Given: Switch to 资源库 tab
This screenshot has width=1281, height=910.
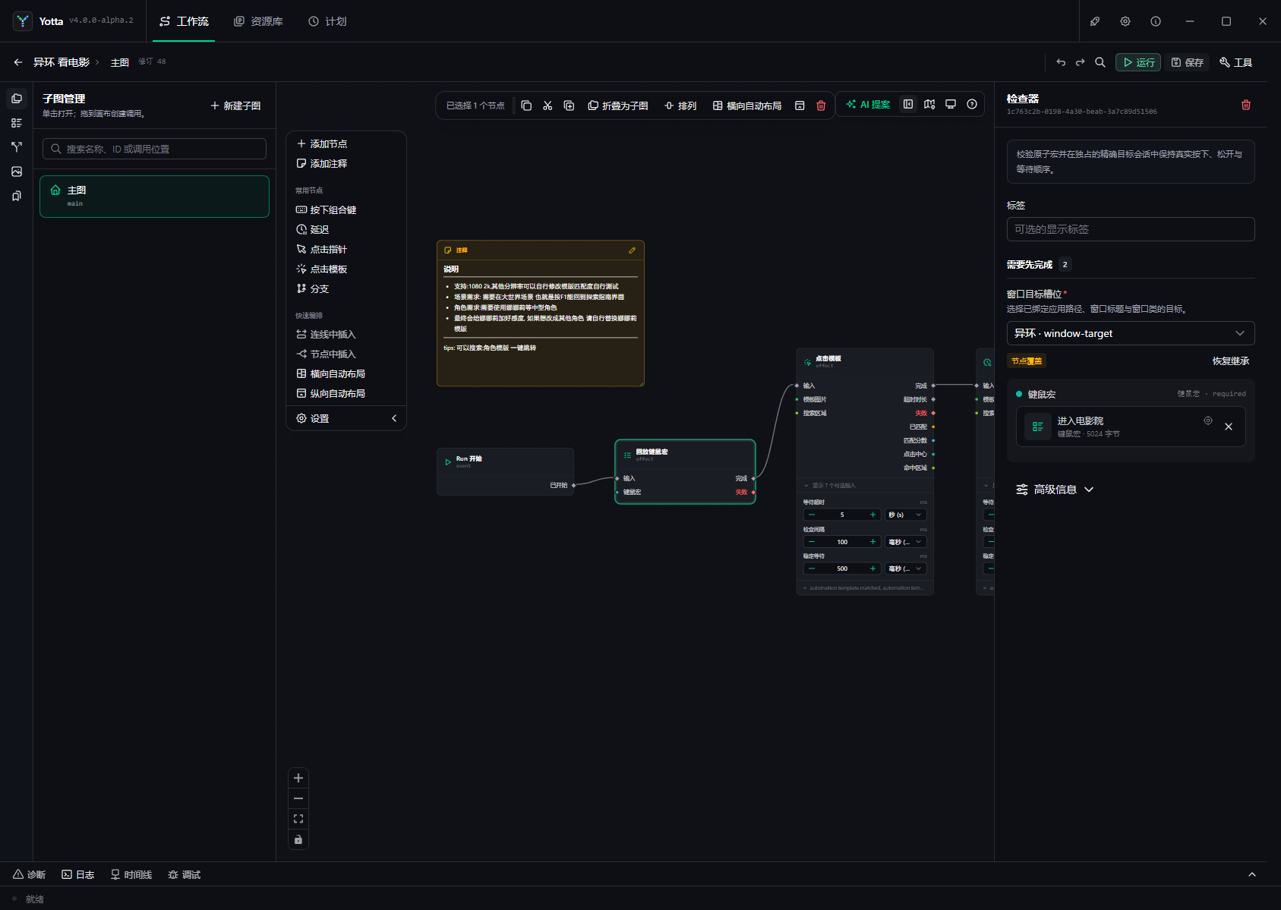Looking at the screenshot, I should pyautogui.click(x=258, y=21).
